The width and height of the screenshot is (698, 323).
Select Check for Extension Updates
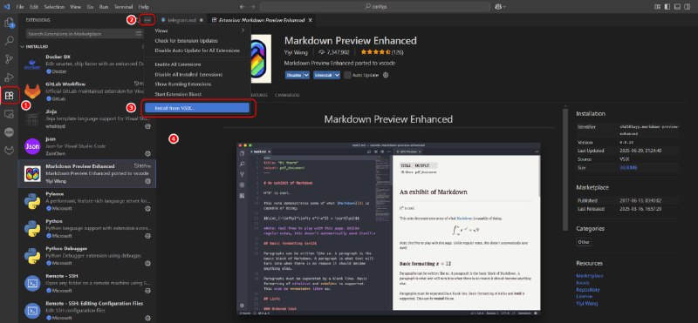(197, 40)
